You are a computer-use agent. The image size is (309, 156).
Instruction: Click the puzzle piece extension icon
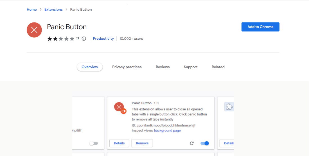tap(229, 107)
